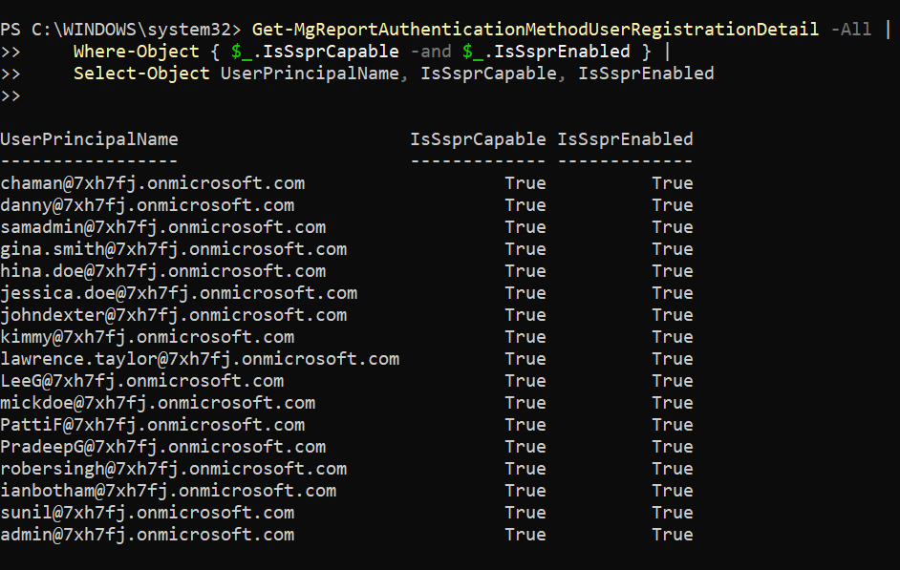Click the jessica.doe@7xh7fj.onmicrosoft.com entry
The image size is (900, 570).
(x=179, y=293)
